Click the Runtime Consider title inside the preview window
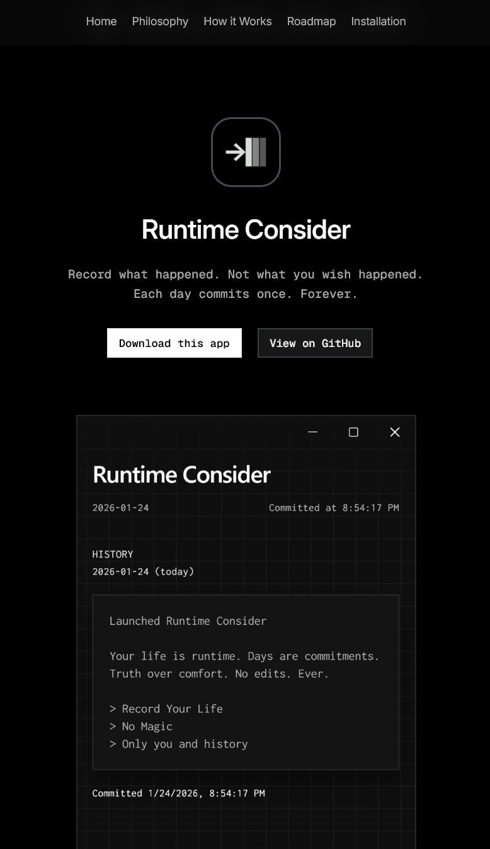Image resolution: width=490 pixels, height=849 pixels. pos(181,474)
